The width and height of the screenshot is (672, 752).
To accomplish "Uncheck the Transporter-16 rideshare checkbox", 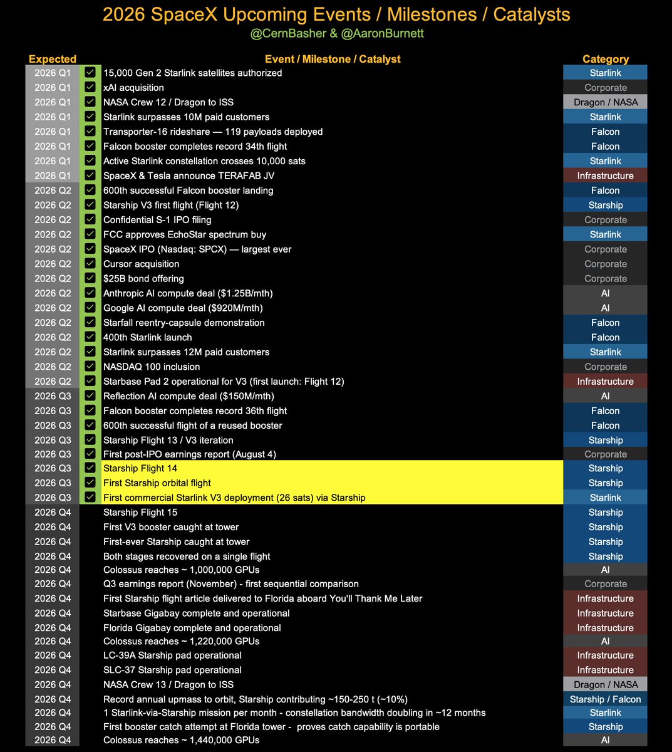I will [x=90, y=132].
